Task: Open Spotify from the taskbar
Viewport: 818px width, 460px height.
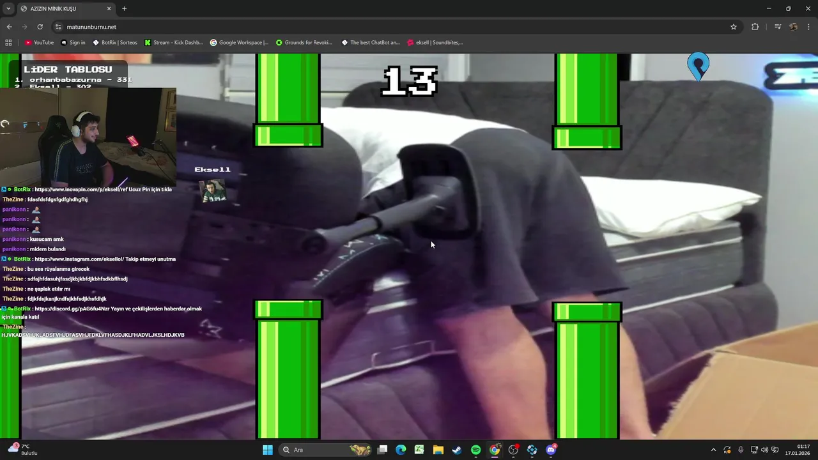Action: pos(475,450)
